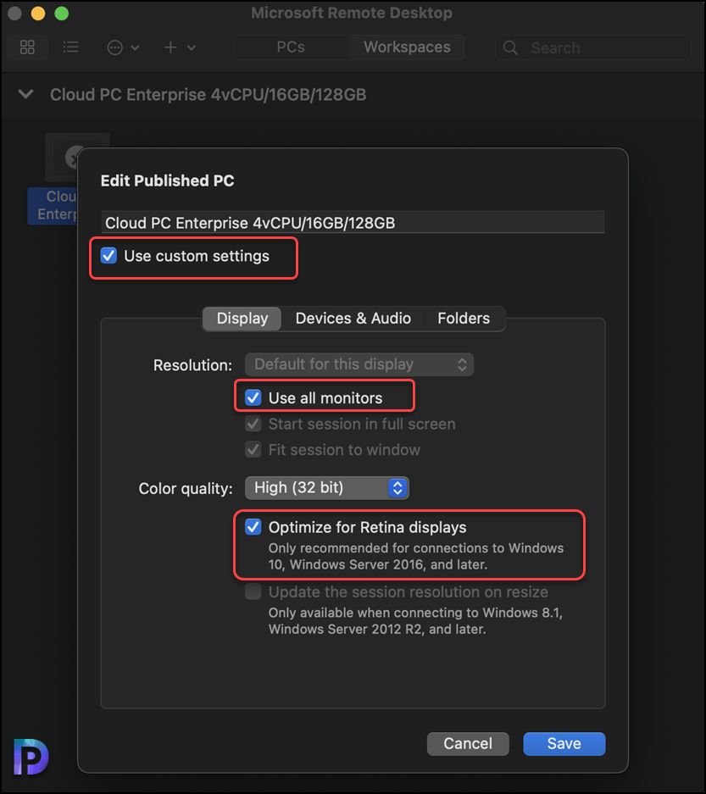Click the Cloud PC name text field

tap(353, 223)
